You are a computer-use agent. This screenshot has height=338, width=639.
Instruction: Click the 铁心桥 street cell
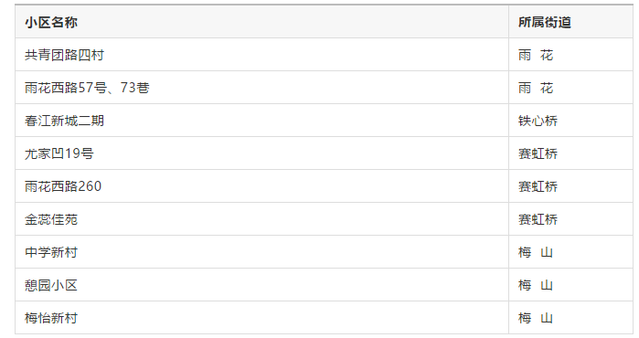[x=570, y=121]
